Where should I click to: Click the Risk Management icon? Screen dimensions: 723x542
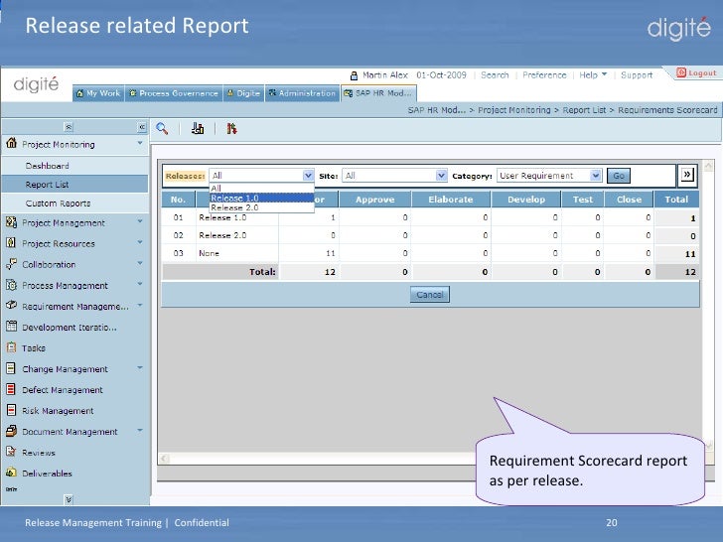click(x=11, y=411)
